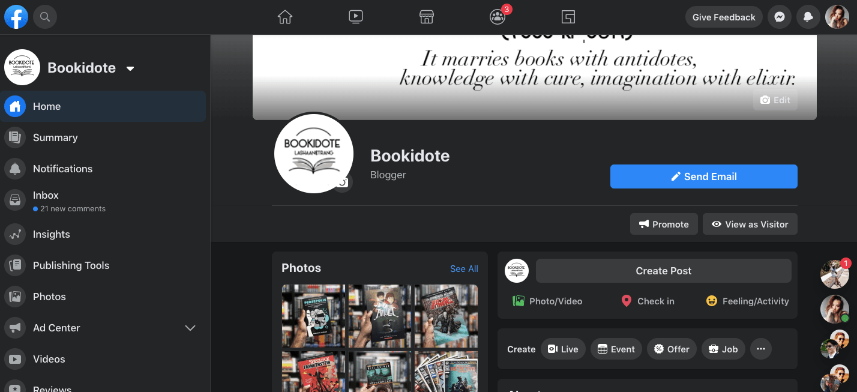Open the Facebook search icon
Image resolution: width=857 pixels, height=392 pixels.
pyautogui.click(x=44, y=17)
